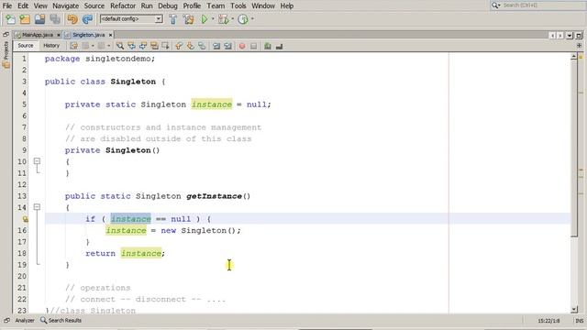
Task: Open Debug project dropdown arrow
Action: point(232,18)
